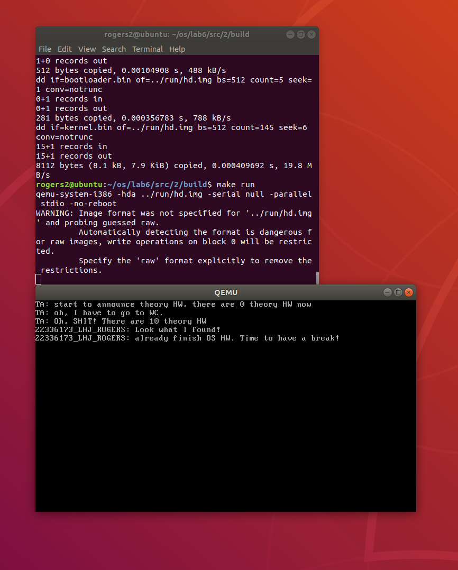Open the Terminal menu in menu bar
Screen dimensions: 458x570
point(148,49)
